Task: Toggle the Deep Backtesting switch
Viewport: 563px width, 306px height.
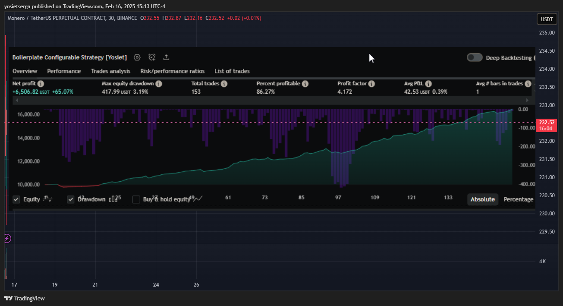Action: (475, 57)
